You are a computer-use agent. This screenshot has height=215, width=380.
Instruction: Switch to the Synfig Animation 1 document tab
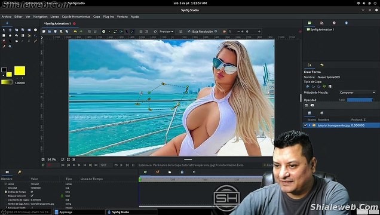click(x=58, y=23)
